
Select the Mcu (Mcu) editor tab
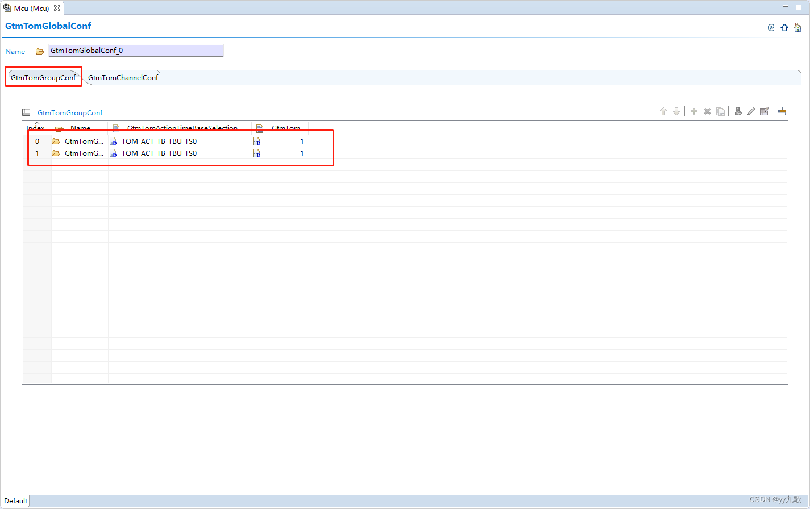pyautogui.click(x=32, y=8)
